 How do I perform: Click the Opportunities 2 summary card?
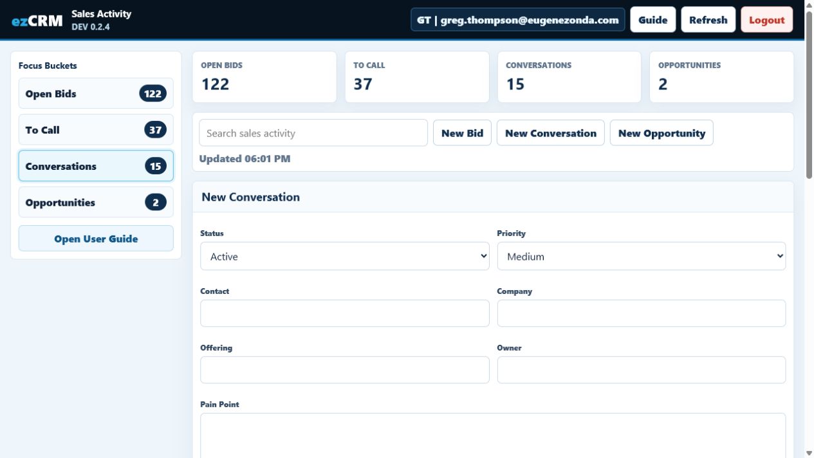point(721,77)
